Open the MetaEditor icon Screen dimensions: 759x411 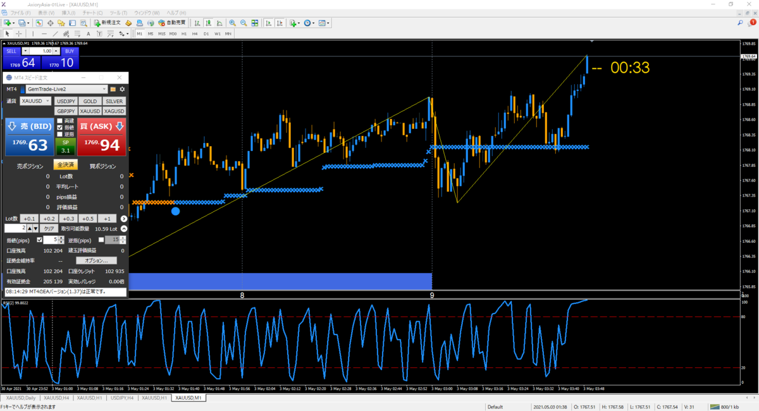pyautogui.click(x=128, y=23)
